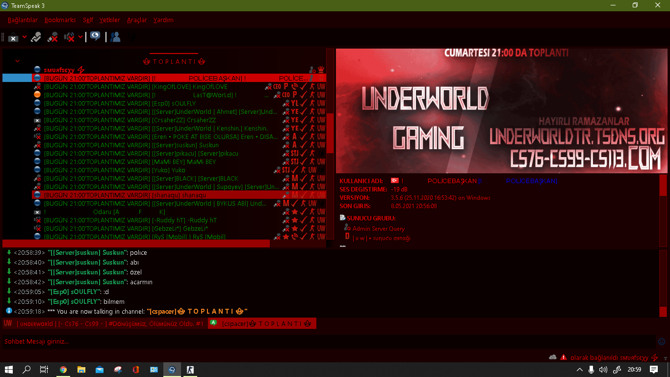Click sOULFLY's name in the bilmem message
Viewport: 670px width, 377px height.
click(x=74, y=301)
